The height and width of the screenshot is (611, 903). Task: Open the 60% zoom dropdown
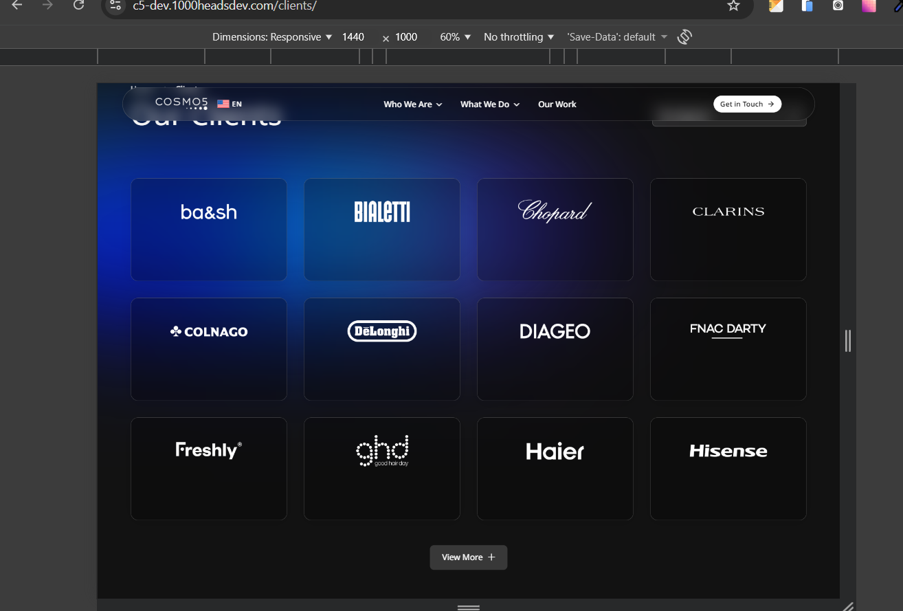[x=455, y=37]
